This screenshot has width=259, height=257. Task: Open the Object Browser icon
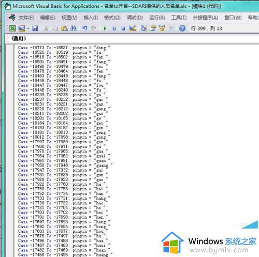162,28
